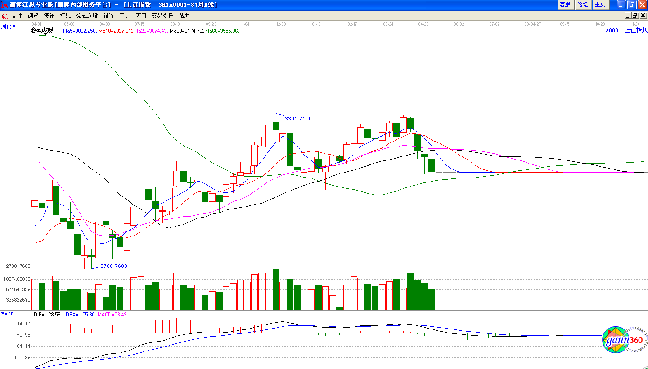The image size is (648, 369).
Task: Click the MACD=53.49 value
Action: pyautogui.click(x=112, y=315)
